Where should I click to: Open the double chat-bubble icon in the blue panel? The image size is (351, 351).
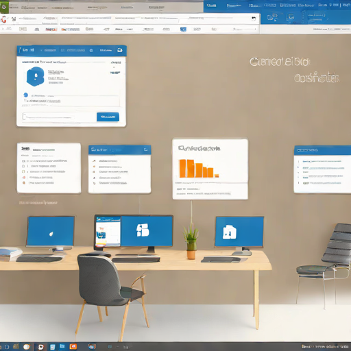pos(272,17)
